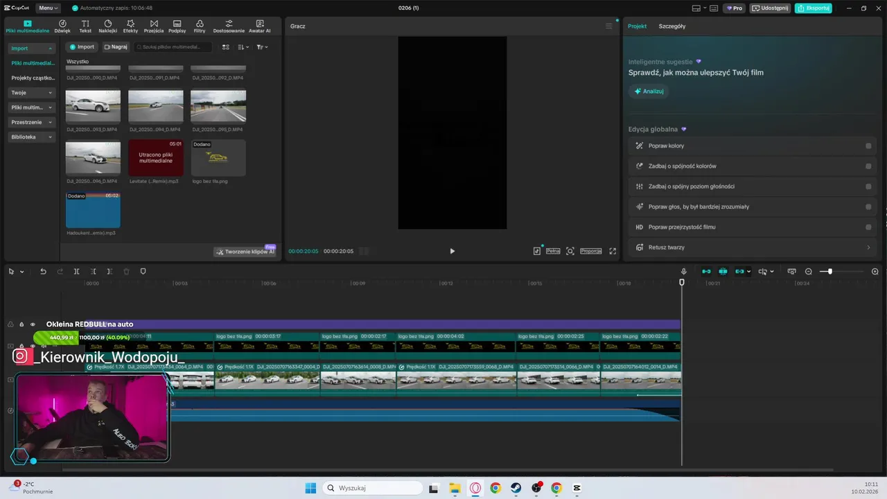Image resolution: width=887 pixels, height=499 pixels.
Task: Click the Eksportuj export button
Action: pos(814,8)
